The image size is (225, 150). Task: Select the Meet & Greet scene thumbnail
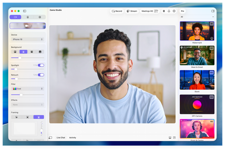click(x=197, y=55)
